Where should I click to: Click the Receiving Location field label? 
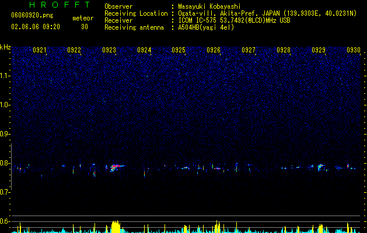[136, 13]
